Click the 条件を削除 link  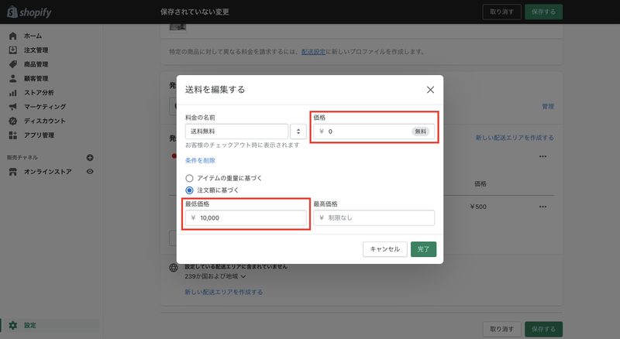pos(200,160)
